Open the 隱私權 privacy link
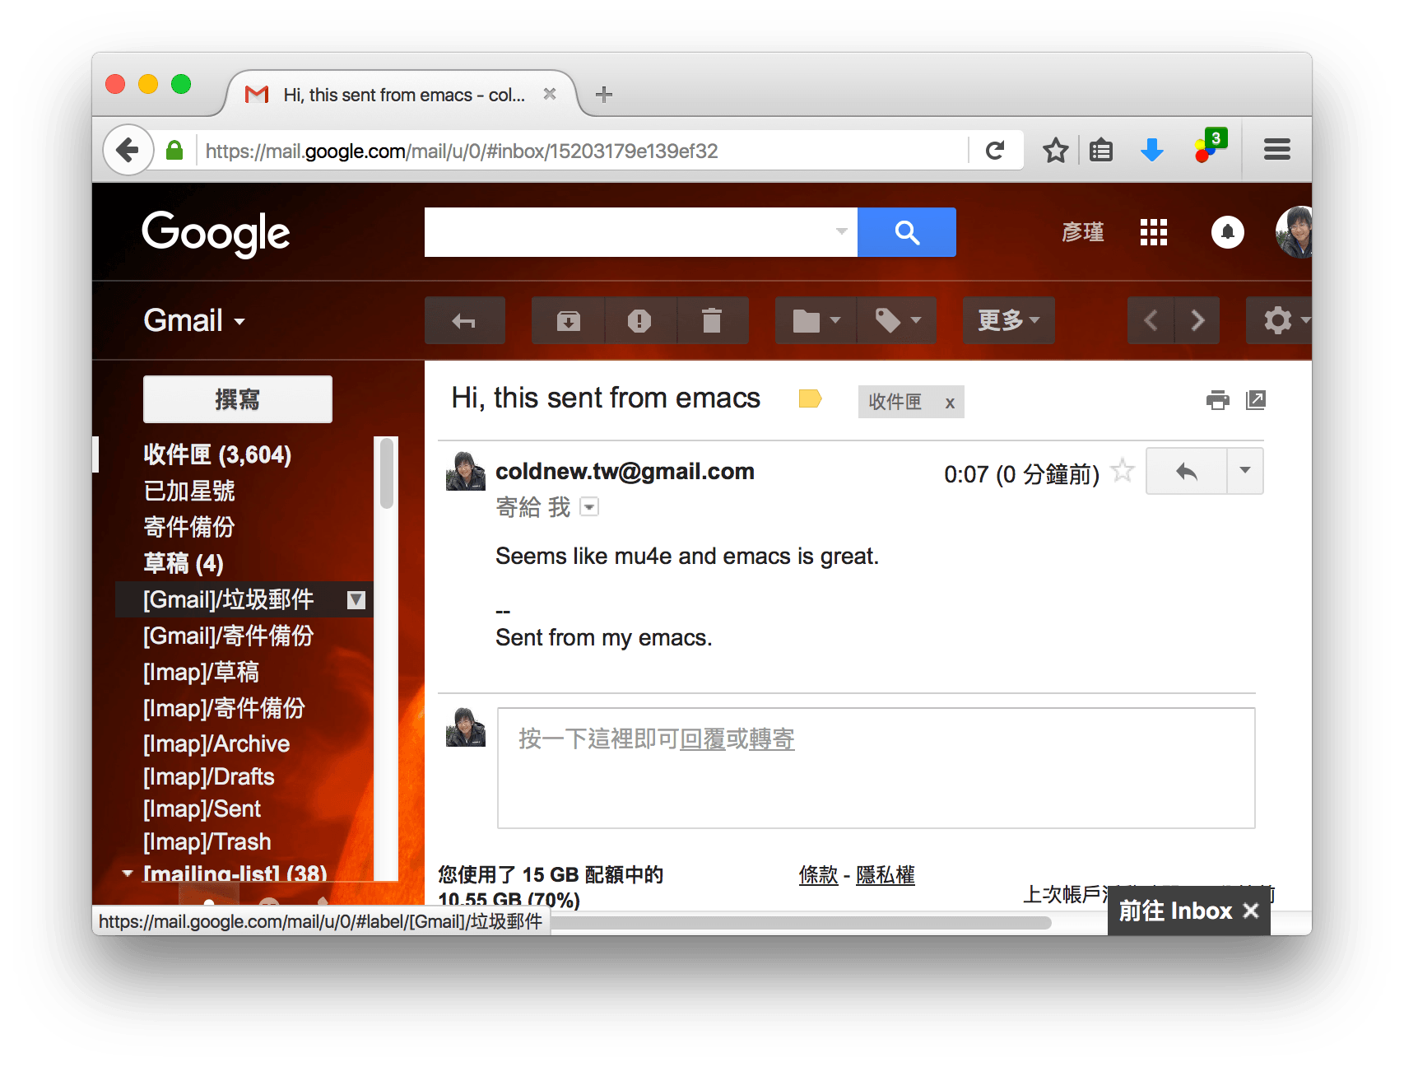The height and width of the screenshot is (1067, 1404). [885, 875]
